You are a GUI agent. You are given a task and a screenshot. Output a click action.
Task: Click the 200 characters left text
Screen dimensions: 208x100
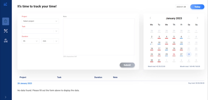(70, 56)
